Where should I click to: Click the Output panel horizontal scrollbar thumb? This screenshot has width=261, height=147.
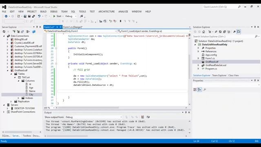pyautogui.click(x=67, y=136)
